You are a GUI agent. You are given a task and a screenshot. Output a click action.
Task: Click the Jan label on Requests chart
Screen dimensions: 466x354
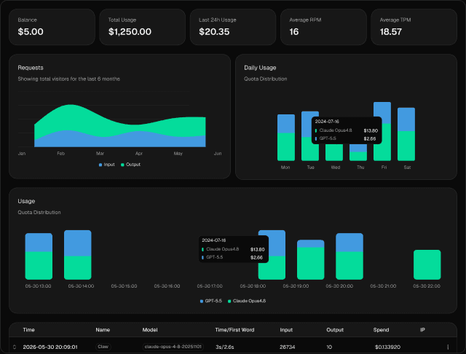[22, 154]
